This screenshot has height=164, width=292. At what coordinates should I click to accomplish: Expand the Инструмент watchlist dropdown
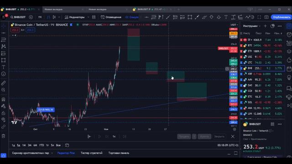[252, 26]
